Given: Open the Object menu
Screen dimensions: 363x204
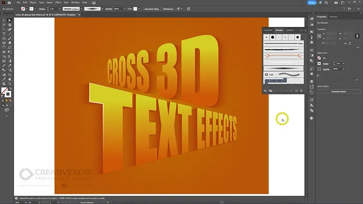Looking at the screenshot, I should [33, 3].
